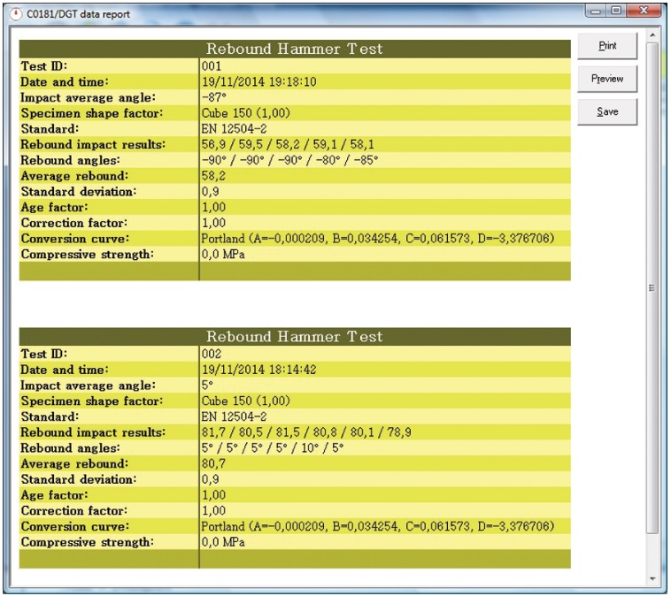Minimize the data report window
The width and height of the screenshot is (671, 596).
point(596,11)
